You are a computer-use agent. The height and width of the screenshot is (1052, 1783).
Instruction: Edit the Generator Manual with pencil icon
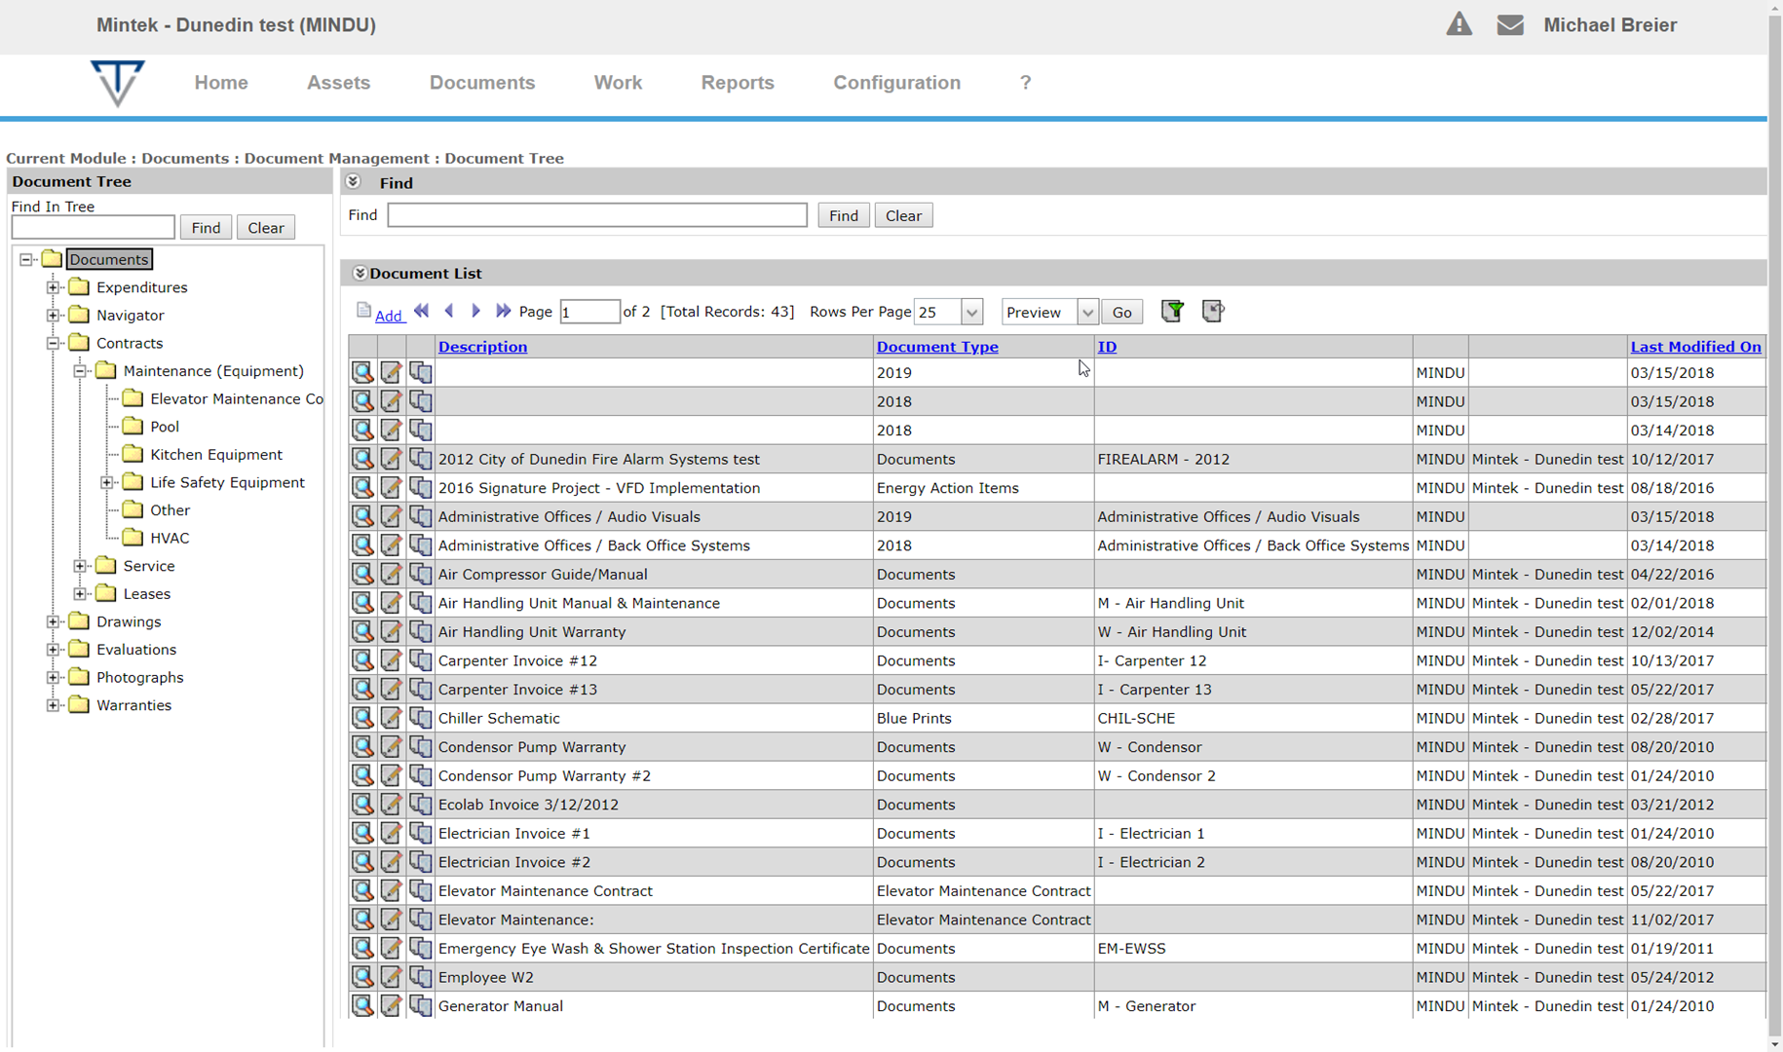click(391, 1006)
